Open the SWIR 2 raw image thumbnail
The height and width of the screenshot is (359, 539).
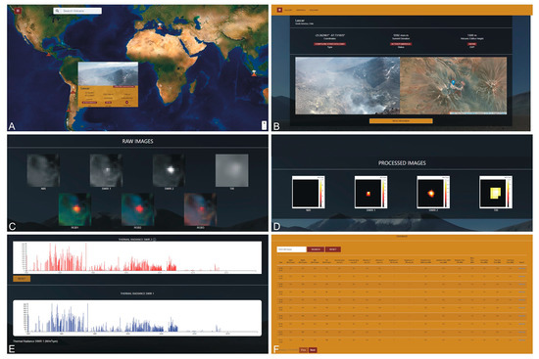(x=169, y=170)
